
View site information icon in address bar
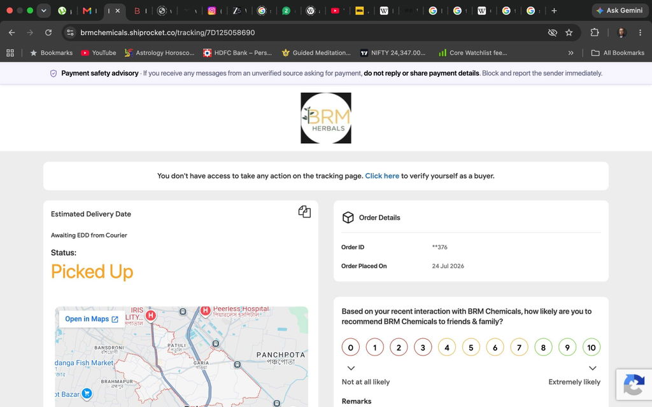(70, 32)
